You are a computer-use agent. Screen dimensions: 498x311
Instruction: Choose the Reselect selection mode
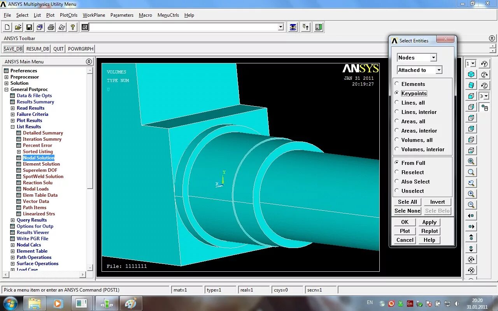coord(397,172)
